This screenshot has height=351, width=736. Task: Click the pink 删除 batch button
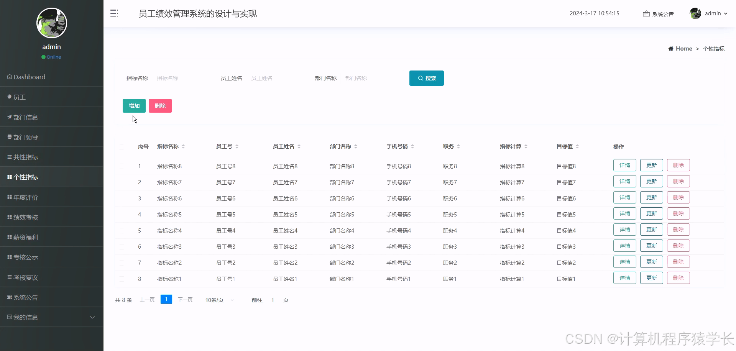tap(160, 106)
